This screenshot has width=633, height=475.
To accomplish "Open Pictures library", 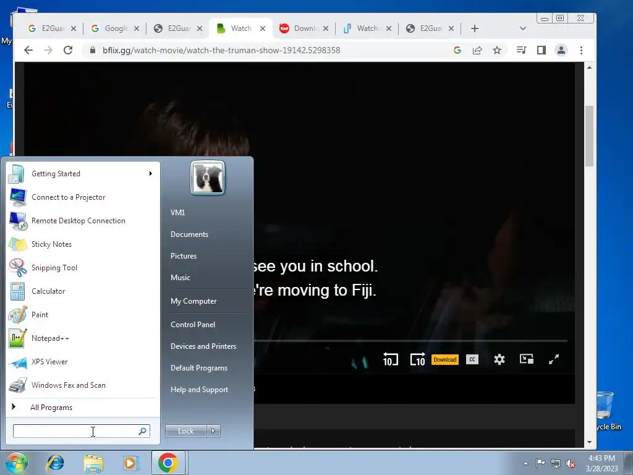I will click(x=184, y=256).
